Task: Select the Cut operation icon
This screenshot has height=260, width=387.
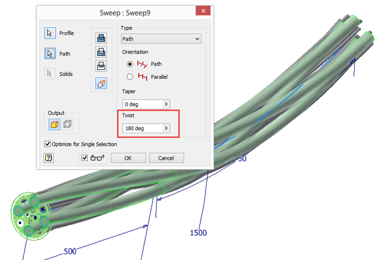Action: tap(101, 52)
